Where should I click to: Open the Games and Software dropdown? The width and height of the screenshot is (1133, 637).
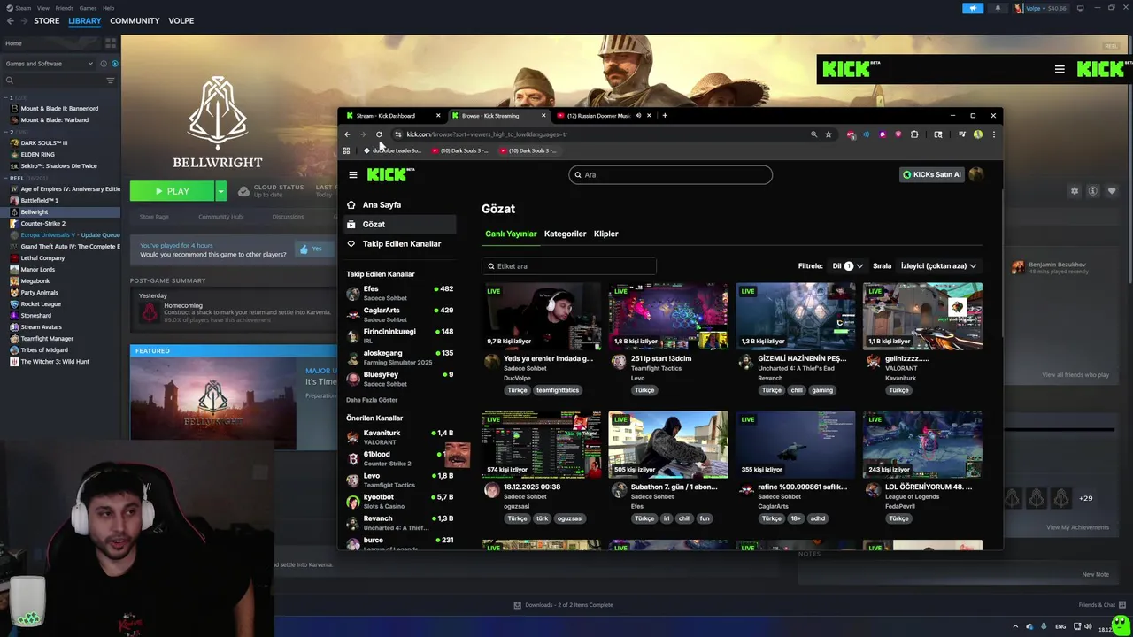click(50, 64)
